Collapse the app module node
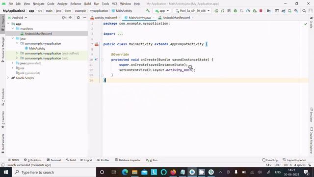 tap(8, 24)
